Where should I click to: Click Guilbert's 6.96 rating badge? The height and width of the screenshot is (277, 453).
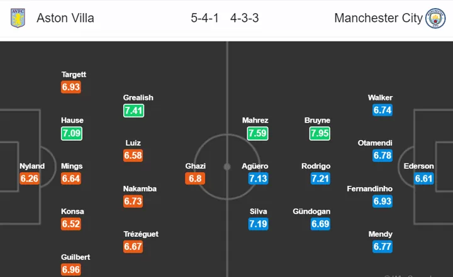click(x=71, y=269)
